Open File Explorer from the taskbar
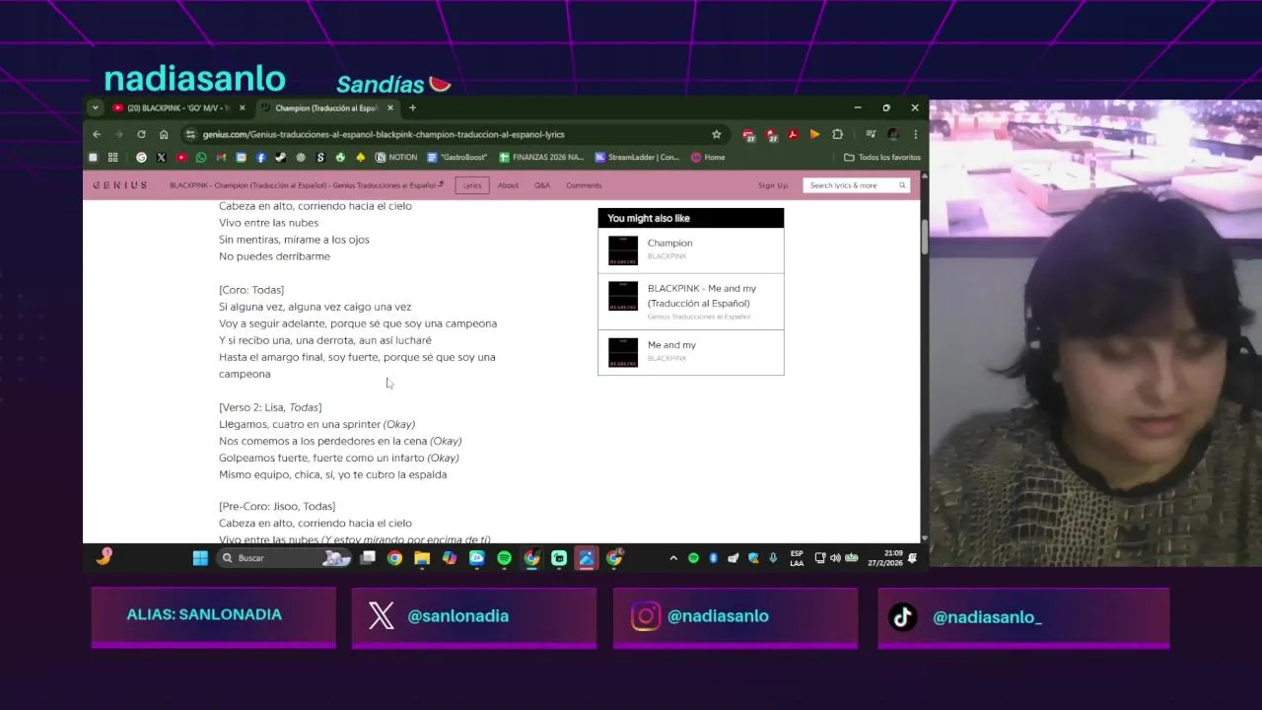1262x710 pixels. pos(422,558)
